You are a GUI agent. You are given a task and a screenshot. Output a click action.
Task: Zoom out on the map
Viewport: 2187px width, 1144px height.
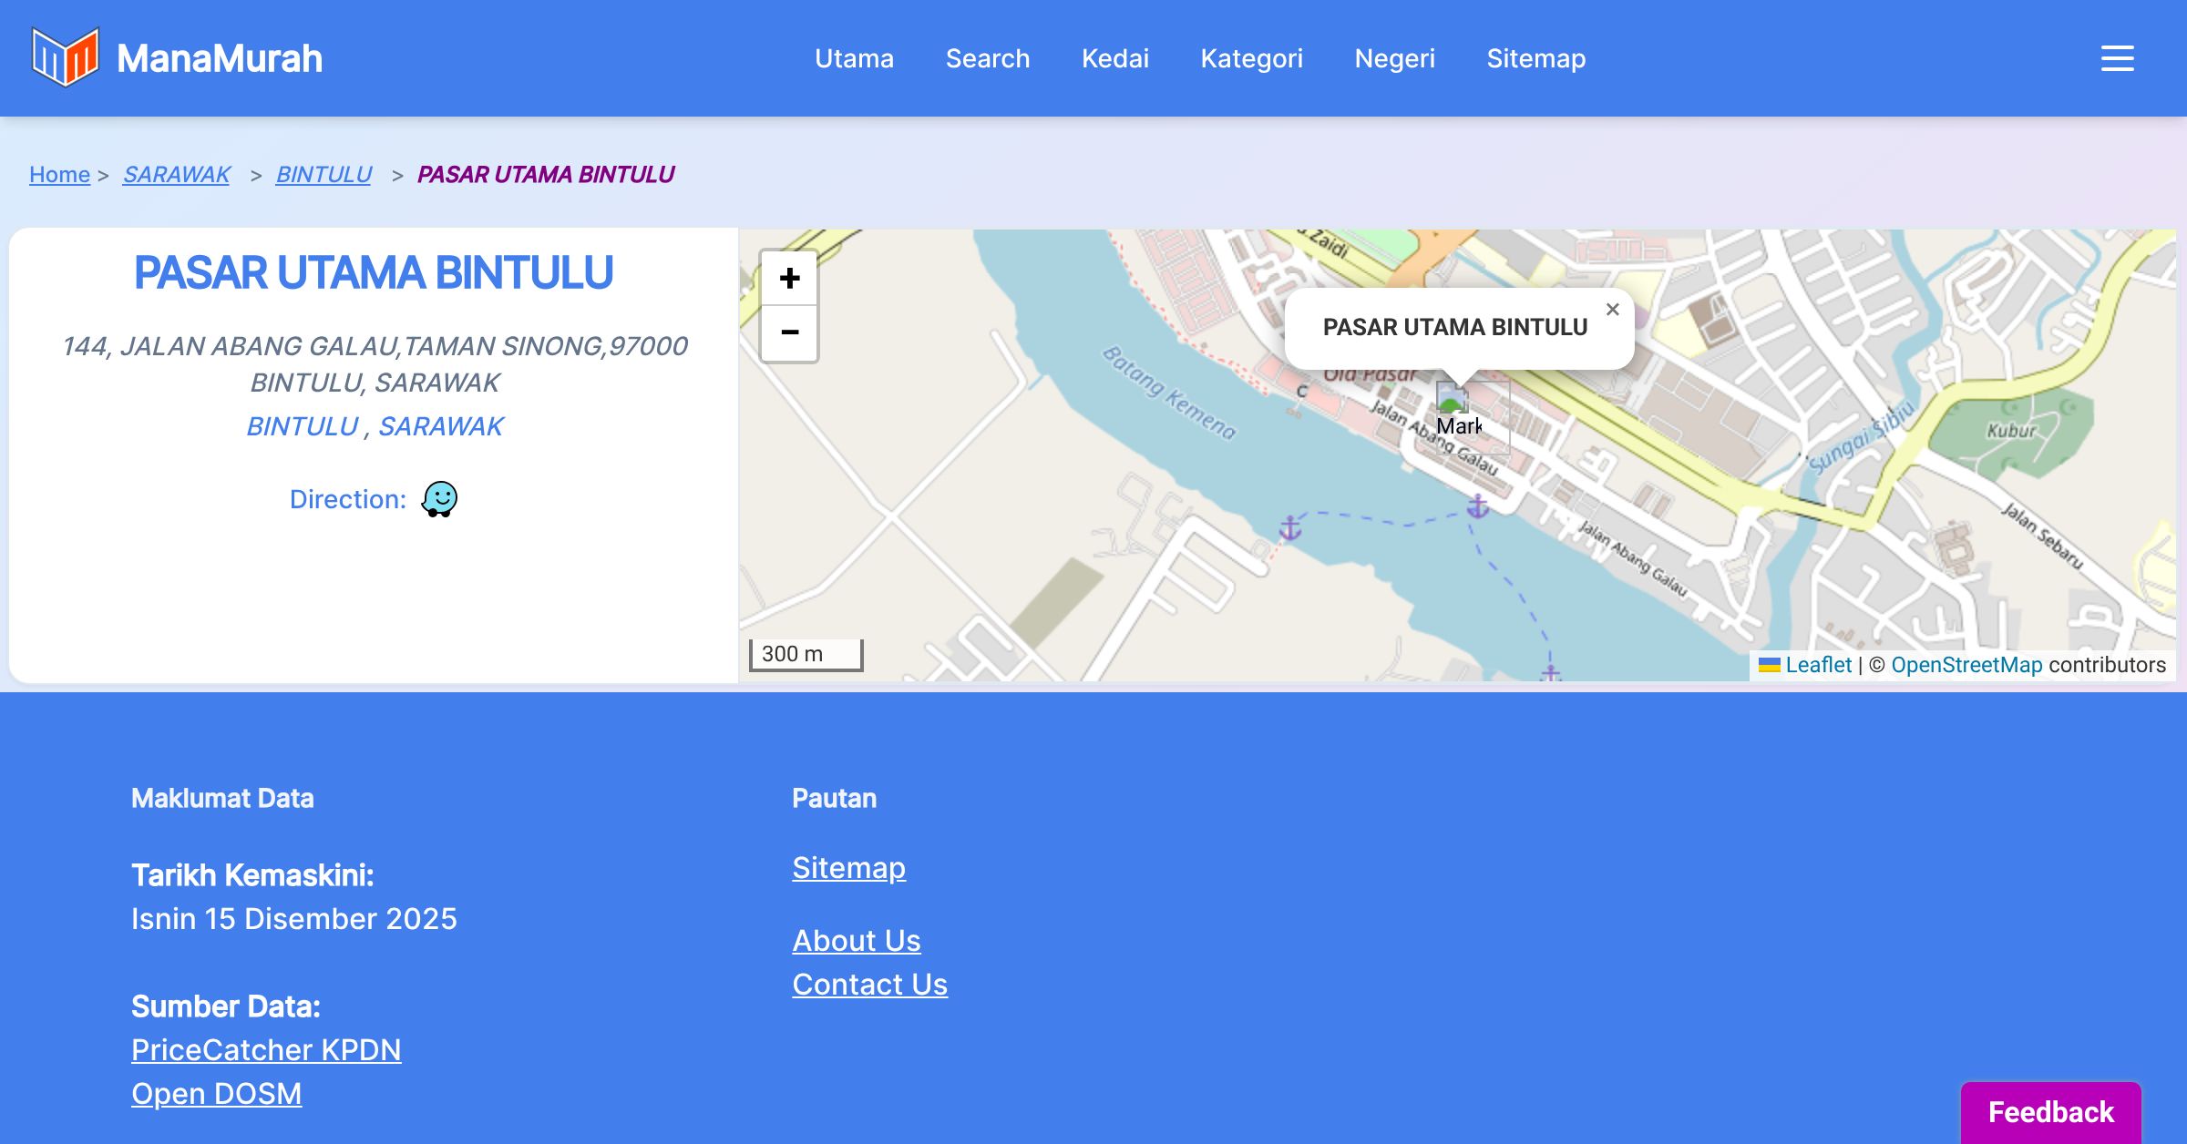coord(789,332)
